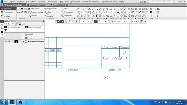Toggle the highlighted parametric mode button
The width and height of the screenshot is (187, 105).
click(x=96, y=22)
